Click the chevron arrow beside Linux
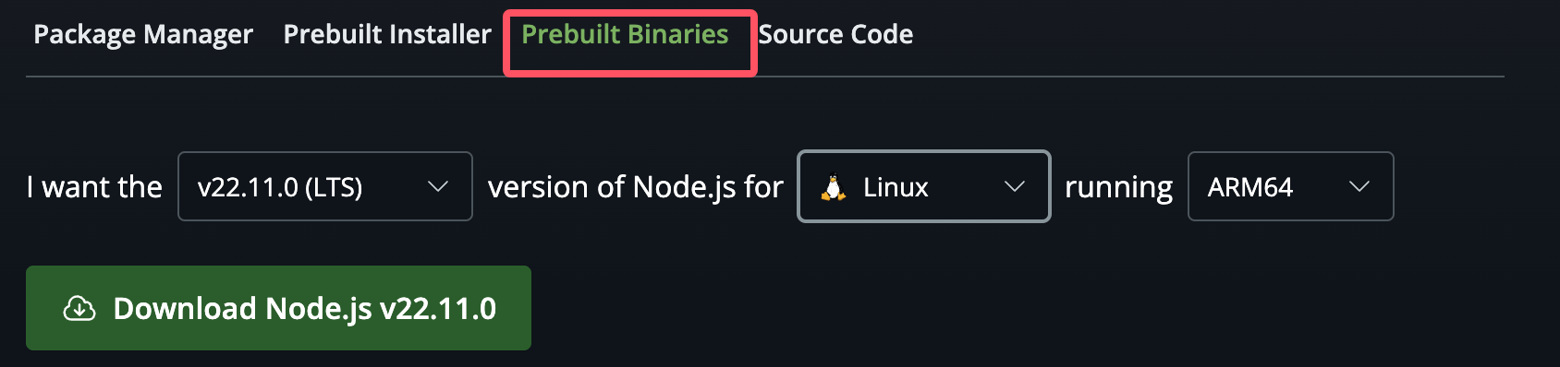 (x=1015, y=186)
